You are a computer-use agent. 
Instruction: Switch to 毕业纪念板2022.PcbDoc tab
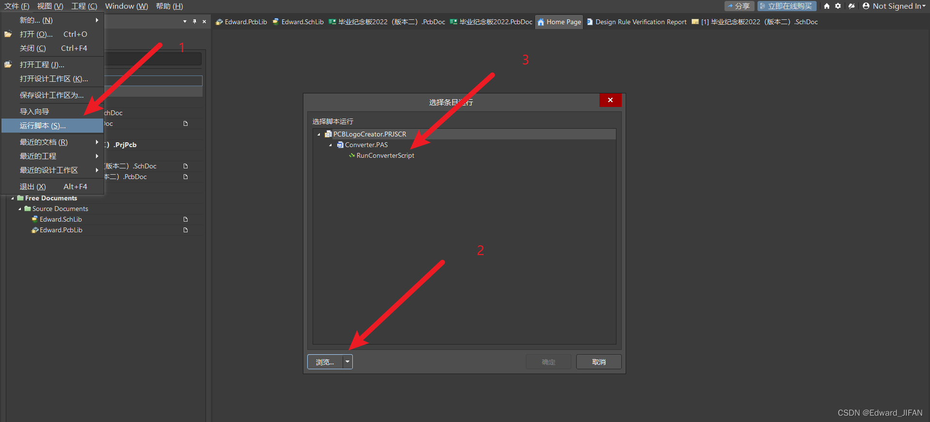click(491, 22)
